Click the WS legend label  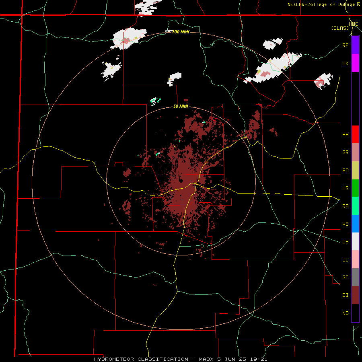[345, 224]
